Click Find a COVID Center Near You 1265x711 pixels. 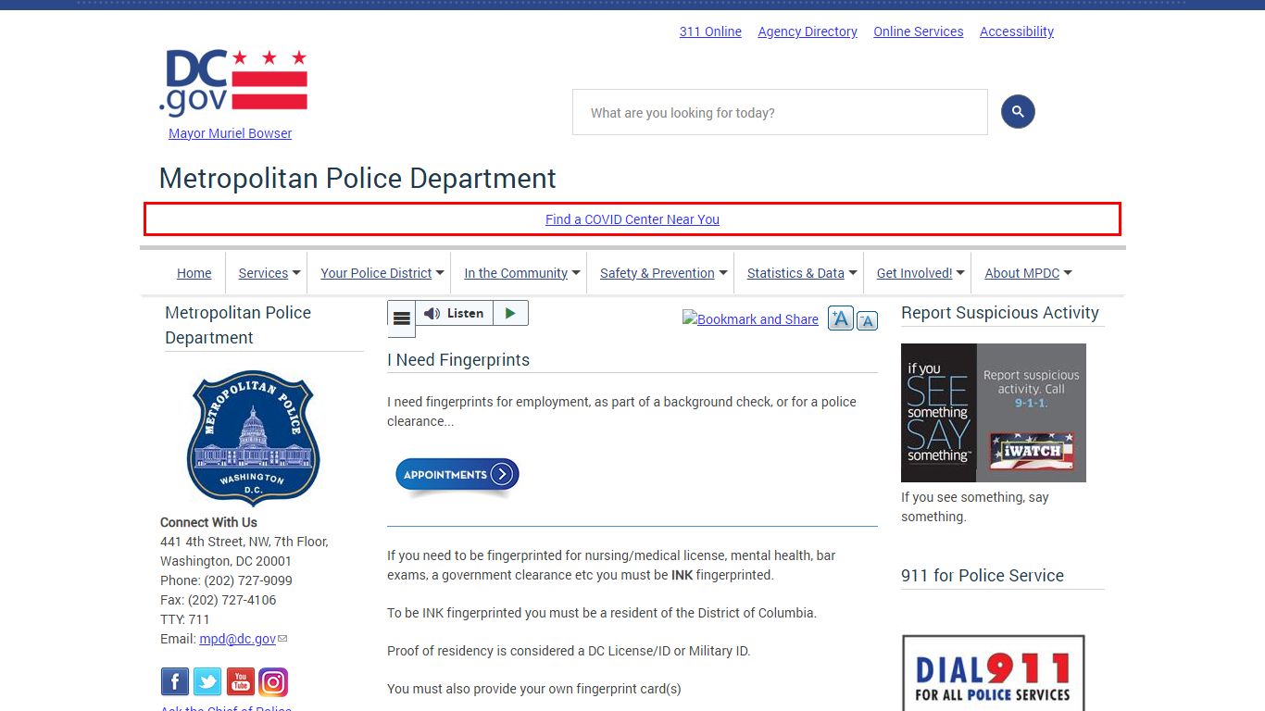tap(632, 219)
